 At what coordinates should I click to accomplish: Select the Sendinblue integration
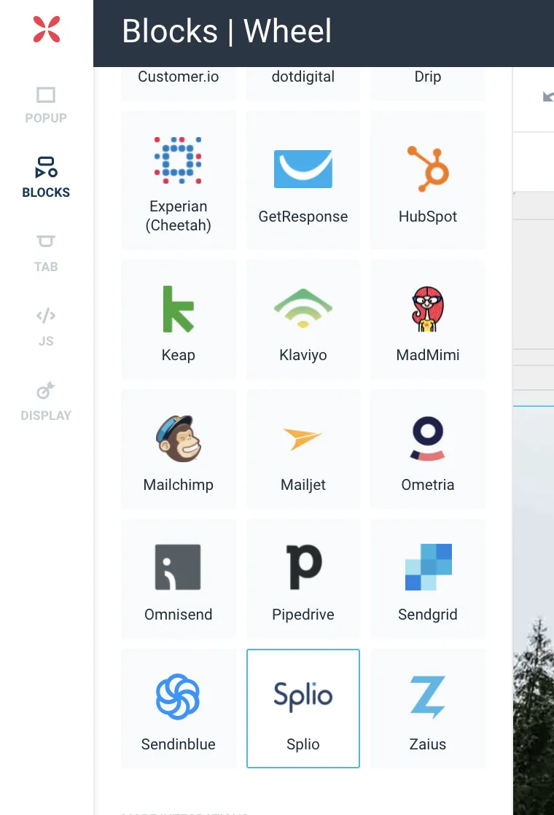pos(179,709)
